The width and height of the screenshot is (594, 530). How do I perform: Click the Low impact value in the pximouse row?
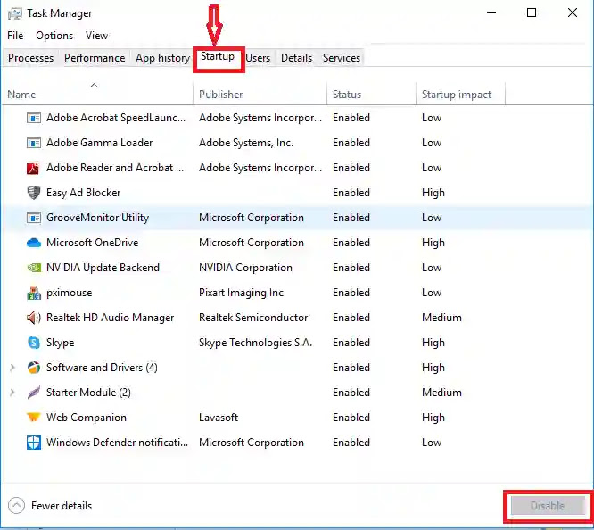[432, 293]
